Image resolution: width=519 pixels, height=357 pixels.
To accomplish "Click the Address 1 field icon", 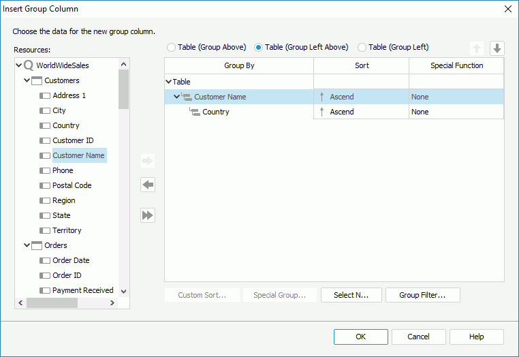I will tap(45, 95).
